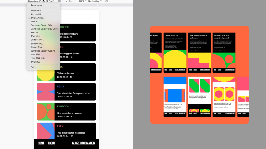Open Two pink squares with a blue card
The image size is (266, 149).
click(x=66, y=131)
